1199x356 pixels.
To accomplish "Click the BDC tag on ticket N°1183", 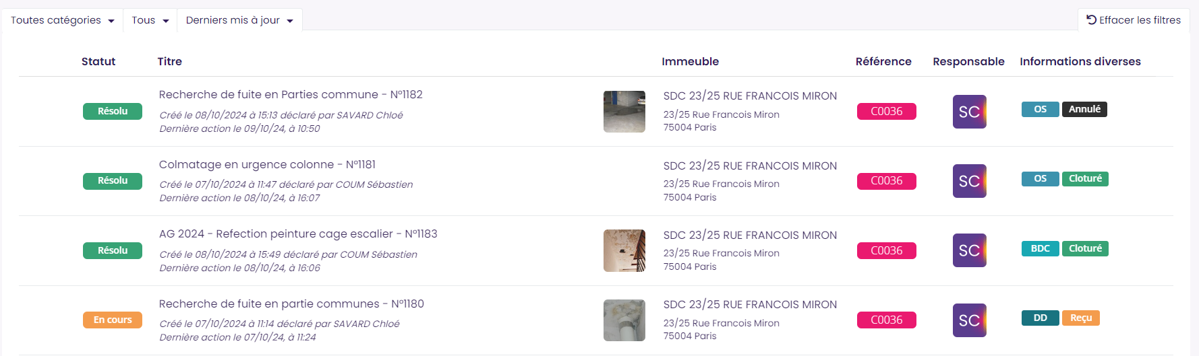I will click(1040, 248).
